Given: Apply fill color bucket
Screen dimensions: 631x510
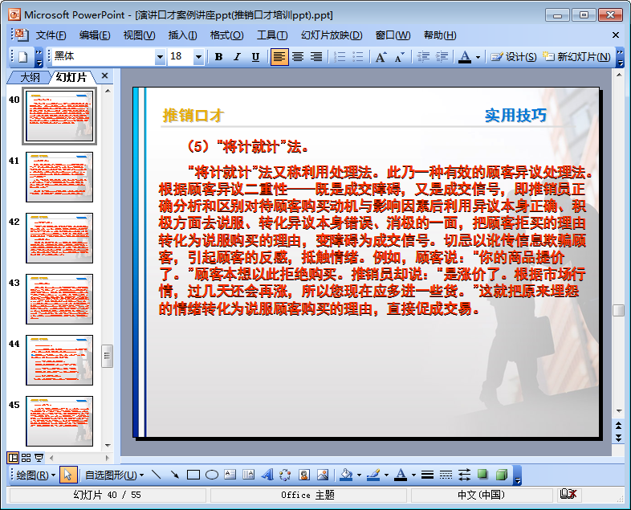Looking at the screenshot, I should point(346,475).
